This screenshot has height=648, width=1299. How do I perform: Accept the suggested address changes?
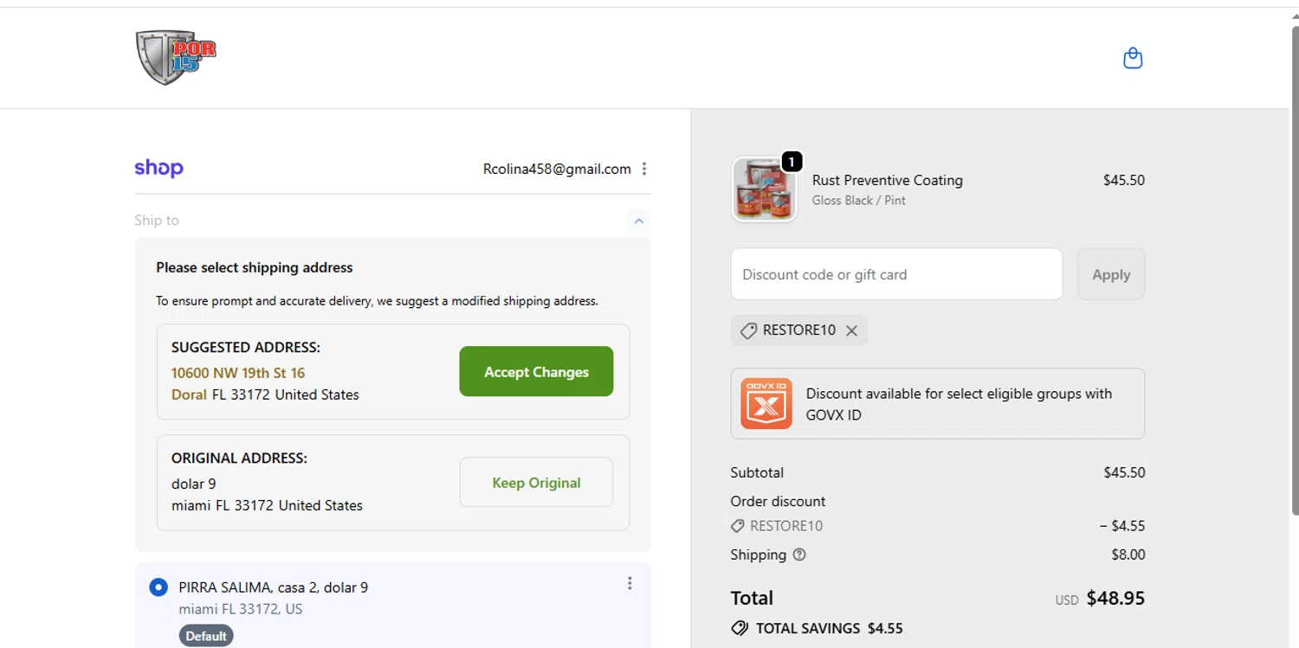point(536,371)
